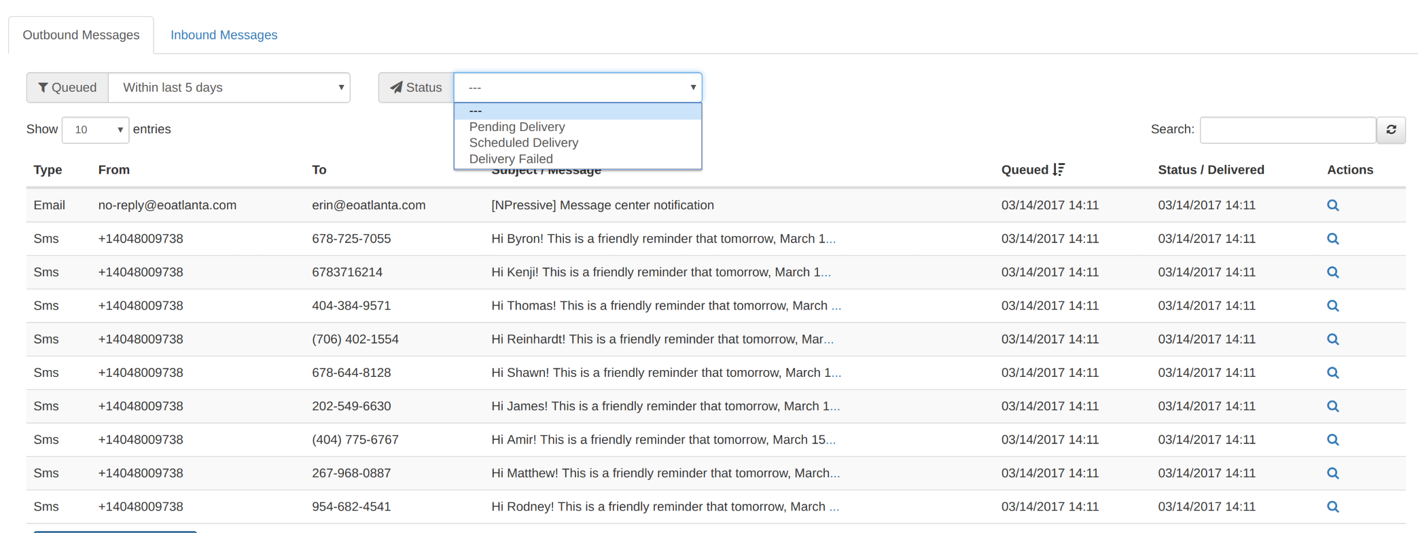Screen dimensions: 1418x533
Task: Click the Hi Reinhardt! reminder message
Action: click(x=662, y=339)
